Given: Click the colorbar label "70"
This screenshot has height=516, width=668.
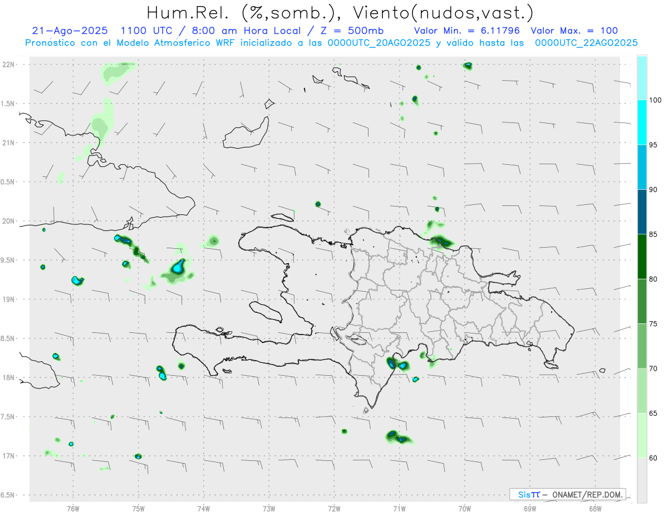Looking at the screenshot, I should click(654, 368).
